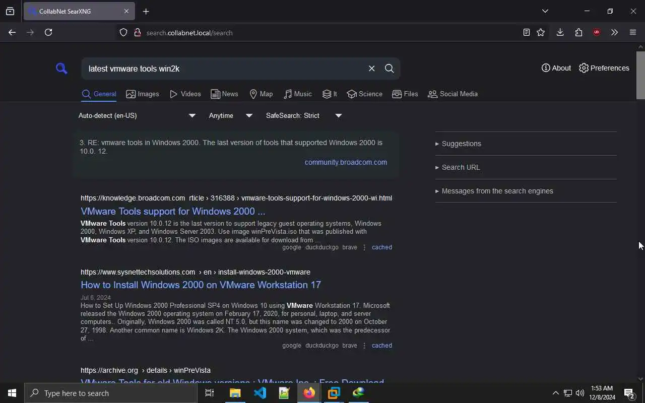Click the sysnettechsolutions.com result URL

196,272
